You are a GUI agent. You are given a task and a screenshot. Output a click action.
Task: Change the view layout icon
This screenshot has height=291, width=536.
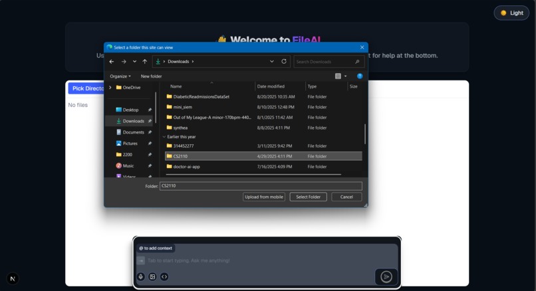point(338,76)
